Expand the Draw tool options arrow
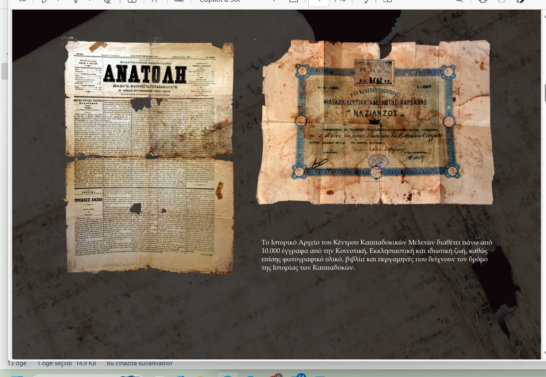 tap(58, 1)
